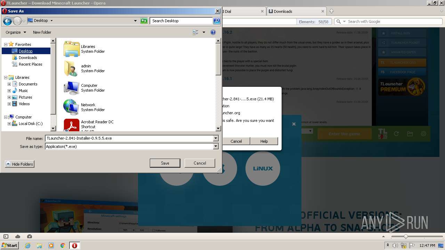Open the Organize menu

(16, 32)
